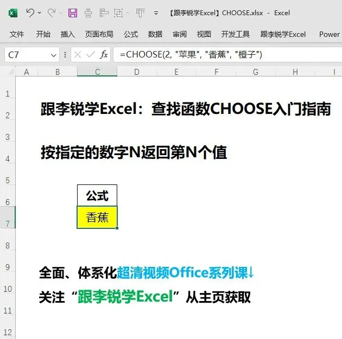Click the Name Box showing C7
The width and height of the screenshot is (342, 339).
[32, 55]
